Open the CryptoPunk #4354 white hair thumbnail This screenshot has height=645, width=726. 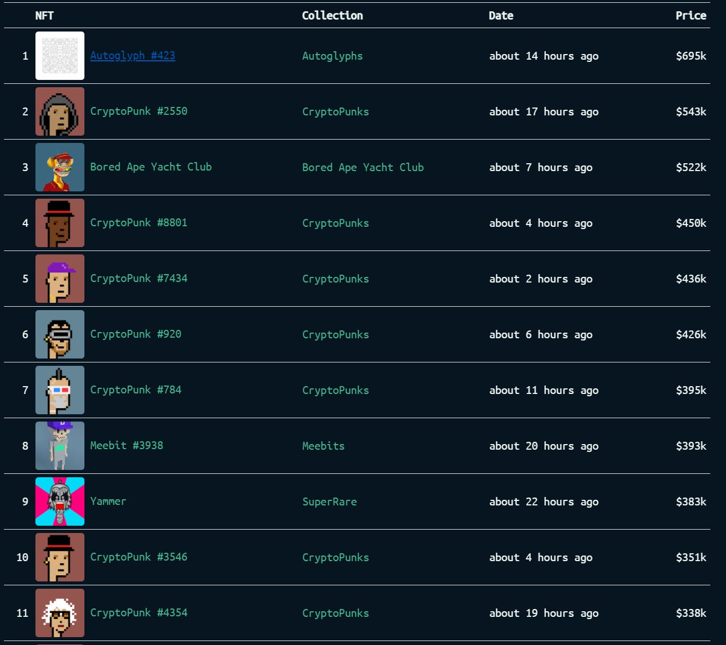(x=60, y=613)
